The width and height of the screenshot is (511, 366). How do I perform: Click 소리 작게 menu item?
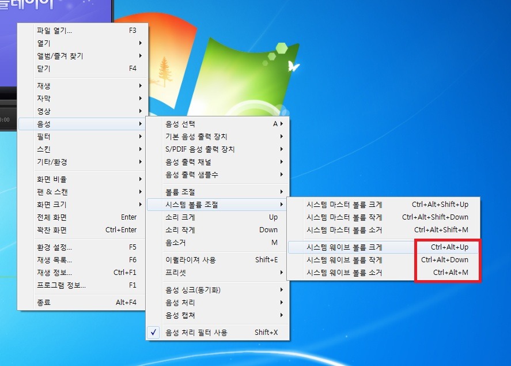click(x=217, y=230)
